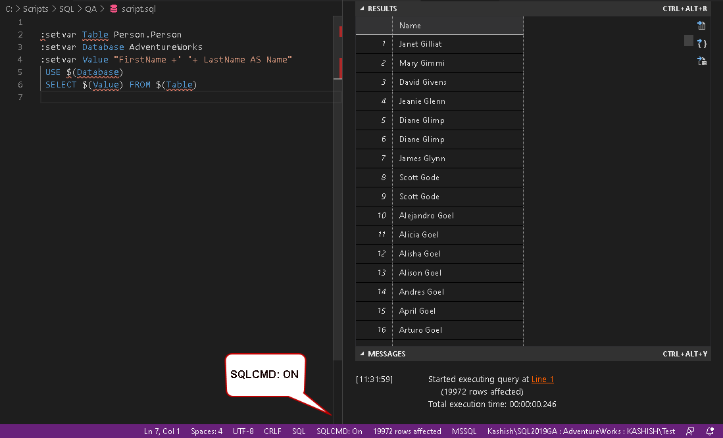Click the script.sql file icon in breadcrumb
Screen dimensions: 723x438
(x=114, y=9)
